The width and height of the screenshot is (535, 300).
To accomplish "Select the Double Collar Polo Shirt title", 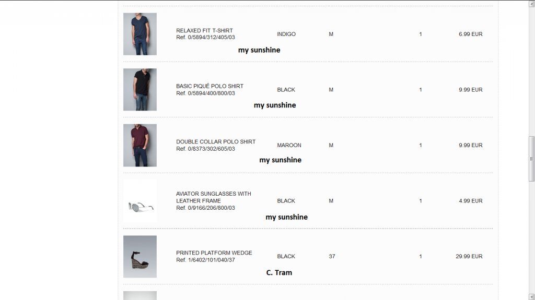I will [216, 142].
